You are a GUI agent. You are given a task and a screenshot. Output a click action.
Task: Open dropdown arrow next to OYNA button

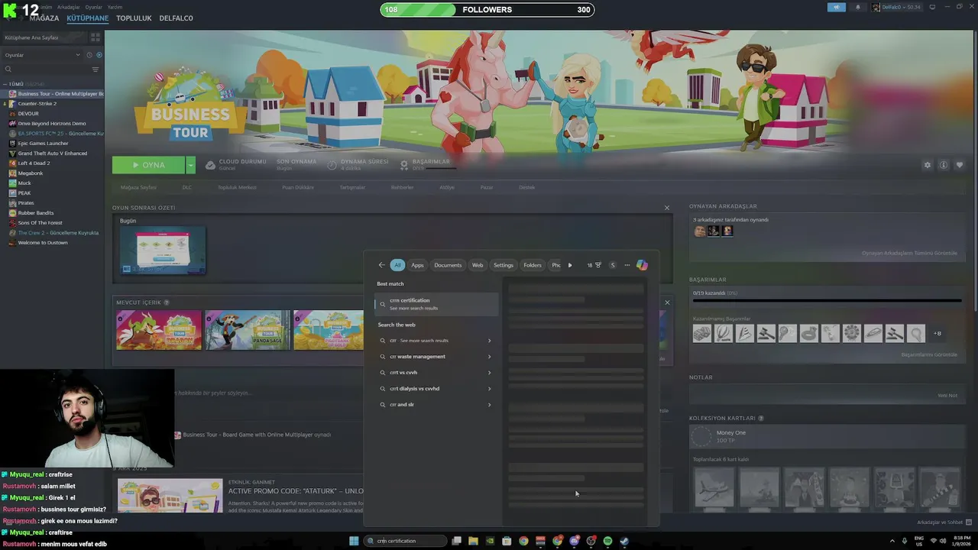(190, 165)
